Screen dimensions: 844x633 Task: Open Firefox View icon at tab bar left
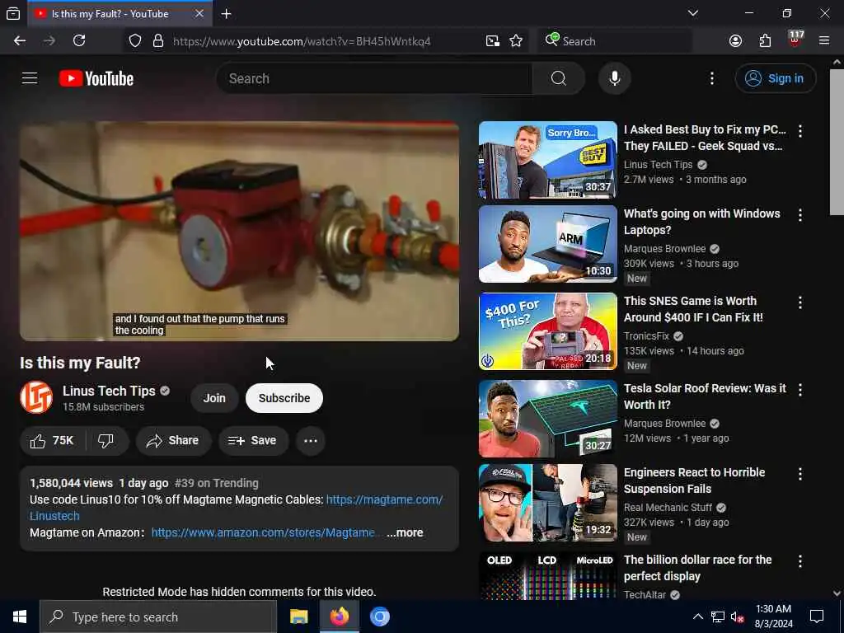click(x=13, y=13)
